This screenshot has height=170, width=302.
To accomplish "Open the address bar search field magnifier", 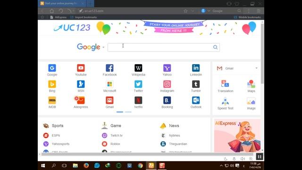I will pyautogui.click(x=239, y=11).
